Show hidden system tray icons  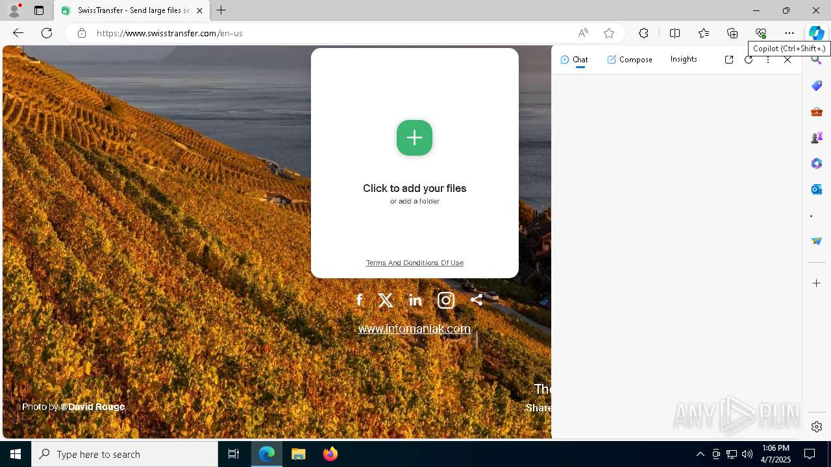tap(701, 454)
